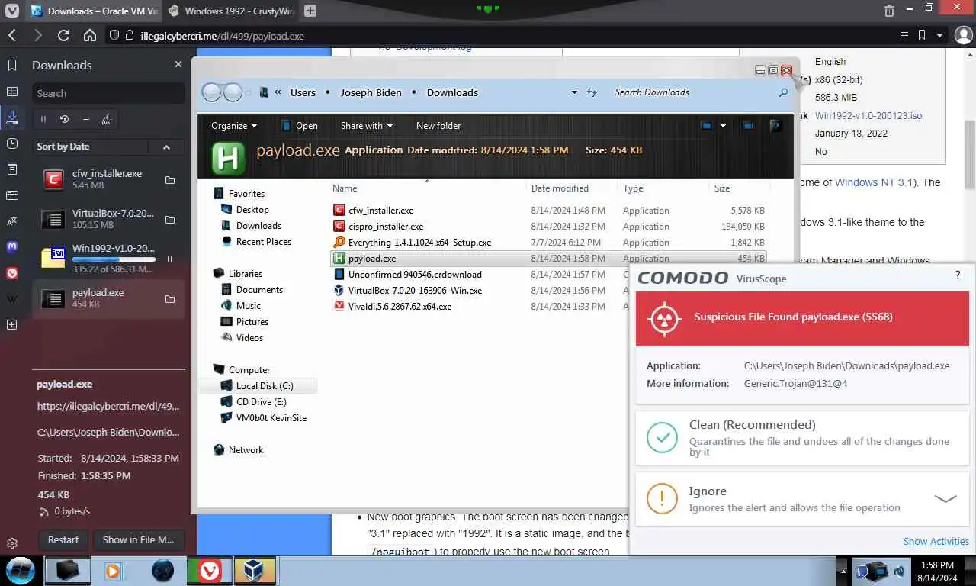Click Explorer back navigation button

(x=211, y=92)
